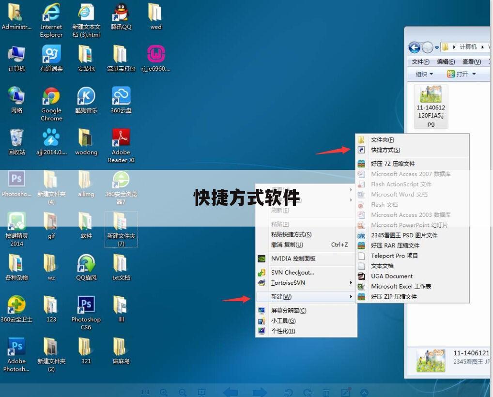Choose 屏幕分辨率(C) in the context menu
This screenshot has height=397, width=493.
coord(306,310)
